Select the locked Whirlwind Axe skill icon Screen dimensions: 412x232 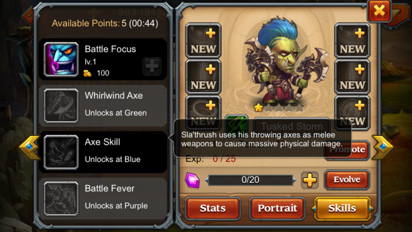point(61,106)
